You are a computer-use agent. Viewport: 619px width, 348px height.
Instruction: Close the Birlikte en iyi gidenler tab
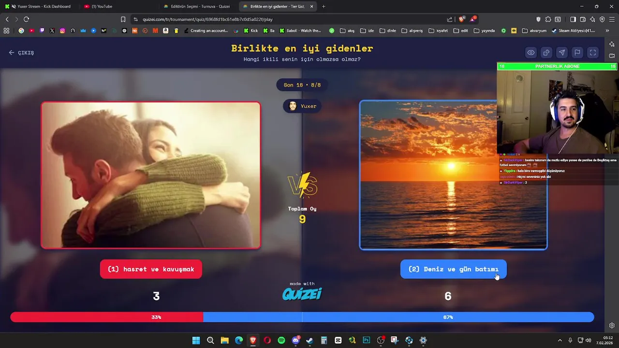pyautogui.click(x=311, y=6)
